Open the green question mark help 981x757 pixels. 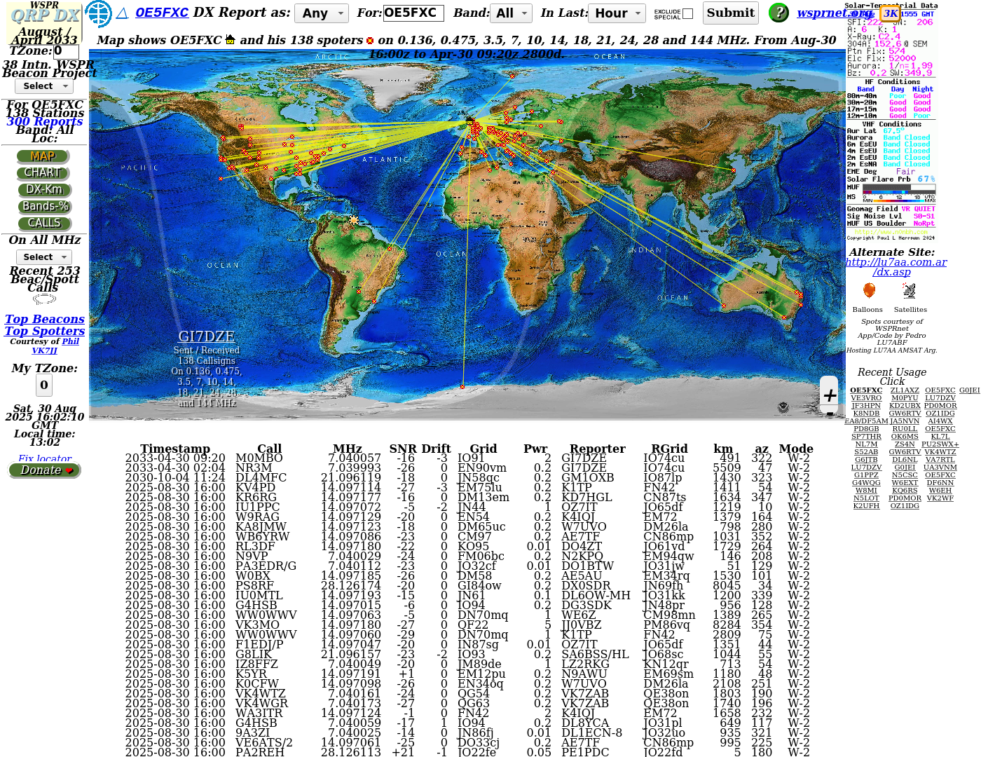[778, 13]
